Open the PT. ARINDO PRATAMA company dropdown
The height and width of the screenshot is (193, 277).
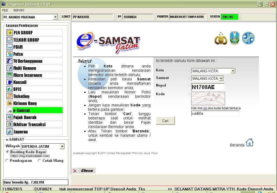(55, 17)
